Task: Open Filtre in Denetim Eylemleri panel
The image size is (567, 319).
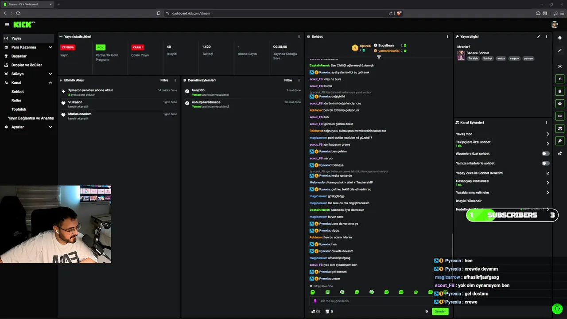Action: [x=288, y=80]
